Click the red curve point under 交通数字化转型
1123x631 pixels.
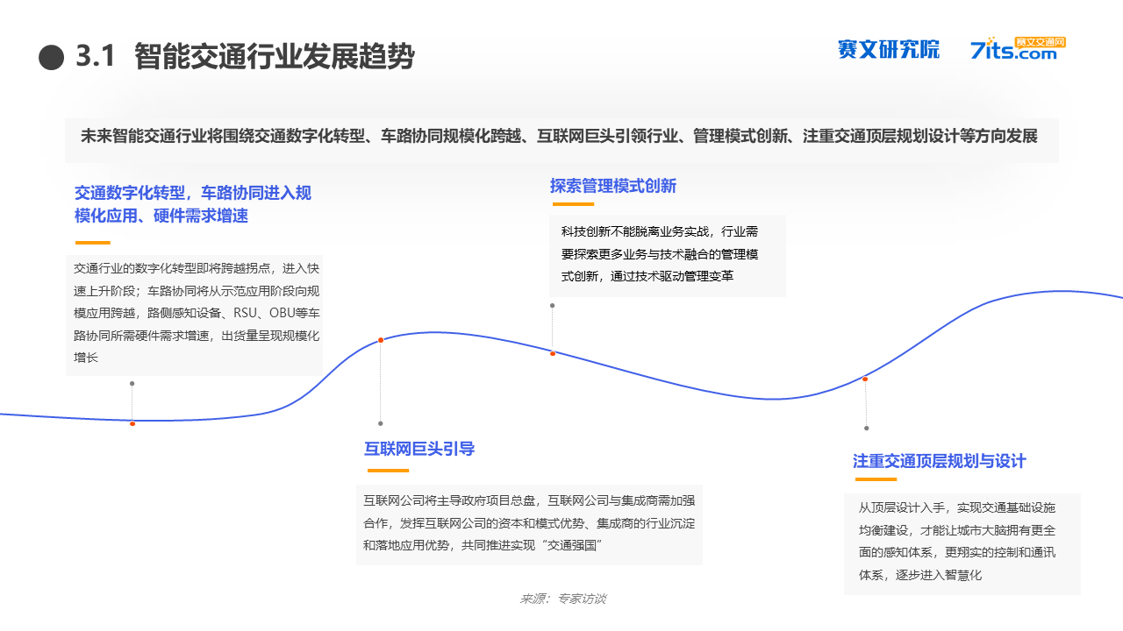click(x=132, y=423)
